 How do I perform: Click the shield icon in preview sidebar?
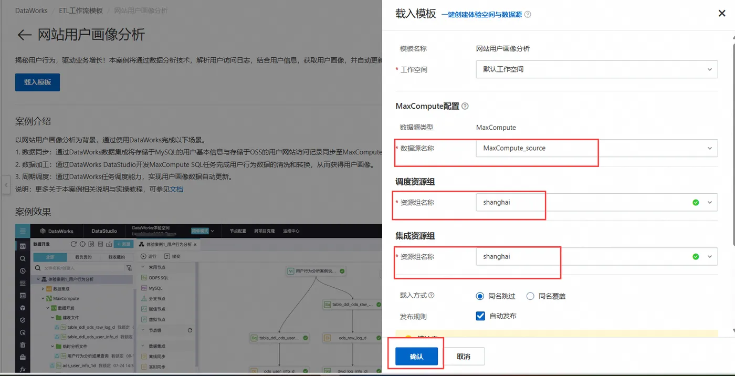pos(23,320)
